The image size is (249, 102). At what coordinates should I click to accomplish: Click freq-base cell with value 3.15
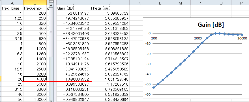click(x=12, y=39)
